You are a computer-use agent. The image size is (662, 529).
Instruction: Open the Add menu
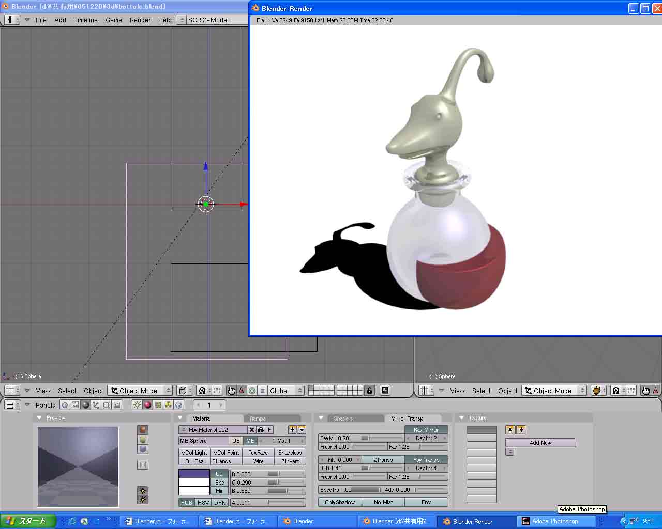point(60,20)
